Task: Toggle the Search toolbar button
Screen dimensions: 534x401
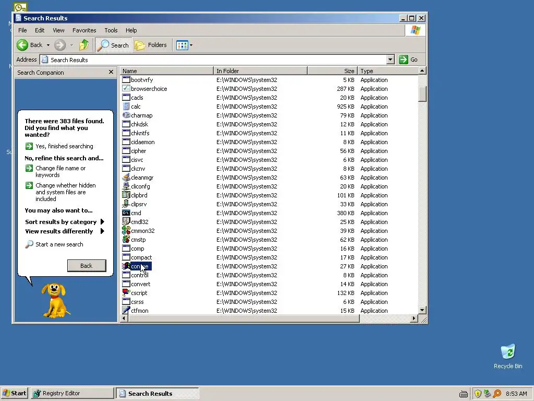Action: click(x=113, y=45)
